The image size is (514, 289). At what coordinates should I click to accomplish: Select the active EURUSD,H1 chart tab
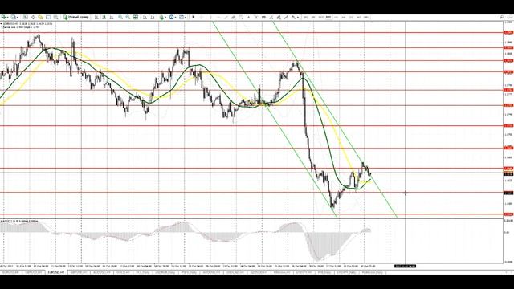coord(56,272)
